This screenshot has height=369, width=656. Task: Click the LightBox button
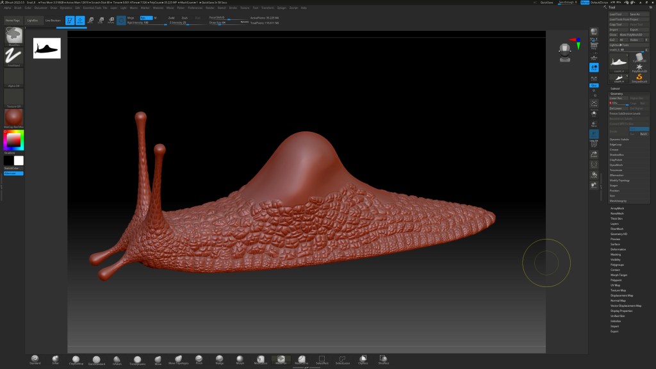point(32,20)
